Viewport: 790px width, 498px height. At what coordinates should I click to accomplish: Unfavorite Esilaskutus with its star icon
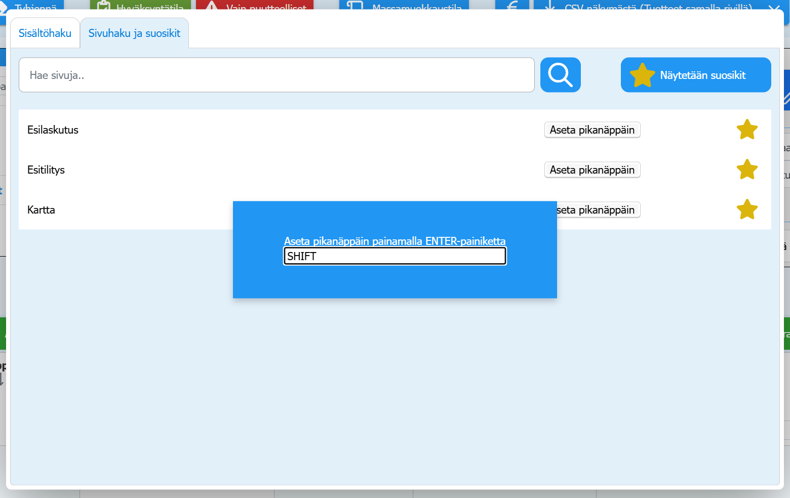747,130
